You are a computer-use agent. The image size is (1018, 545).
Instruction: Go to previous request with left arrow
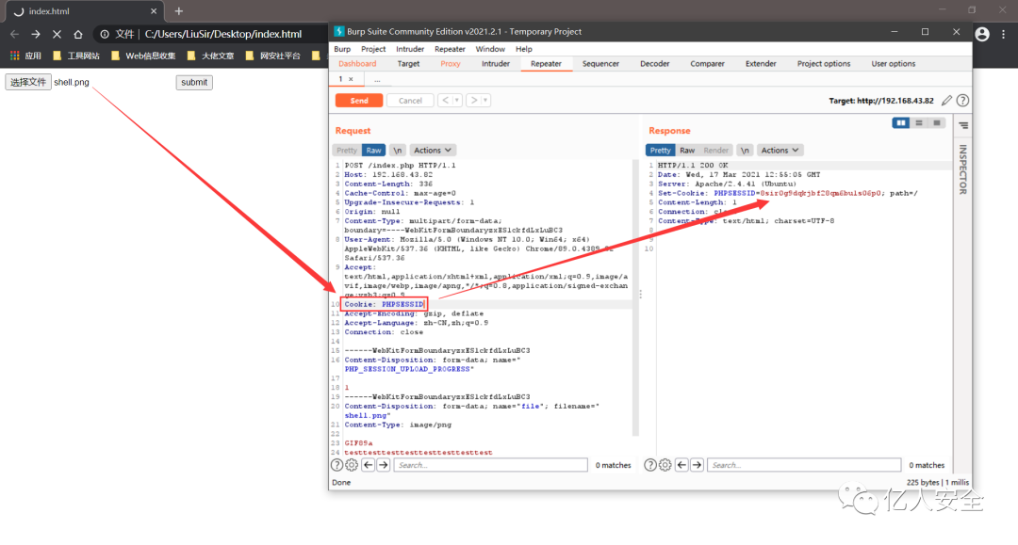pos(445,101)
